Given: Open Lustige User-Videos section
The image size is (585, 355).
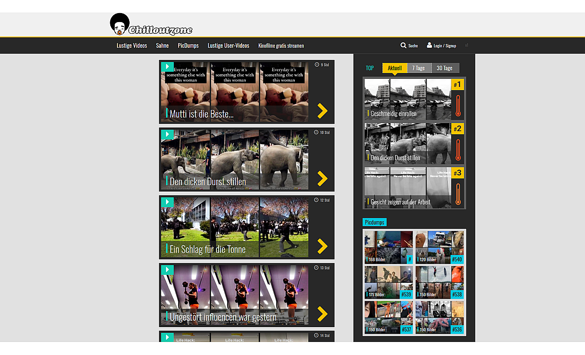Looking at the screenshot, I should click(x=228, y=46).
